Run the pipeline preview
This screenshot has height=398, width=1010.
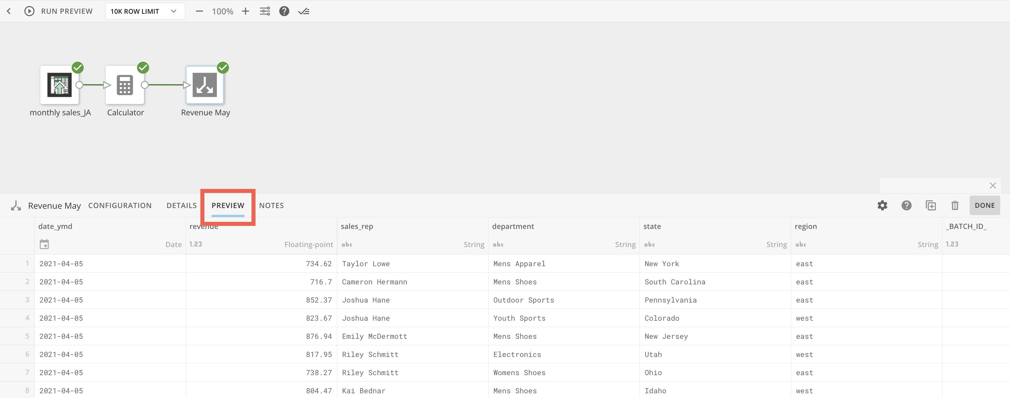[59, 11]
